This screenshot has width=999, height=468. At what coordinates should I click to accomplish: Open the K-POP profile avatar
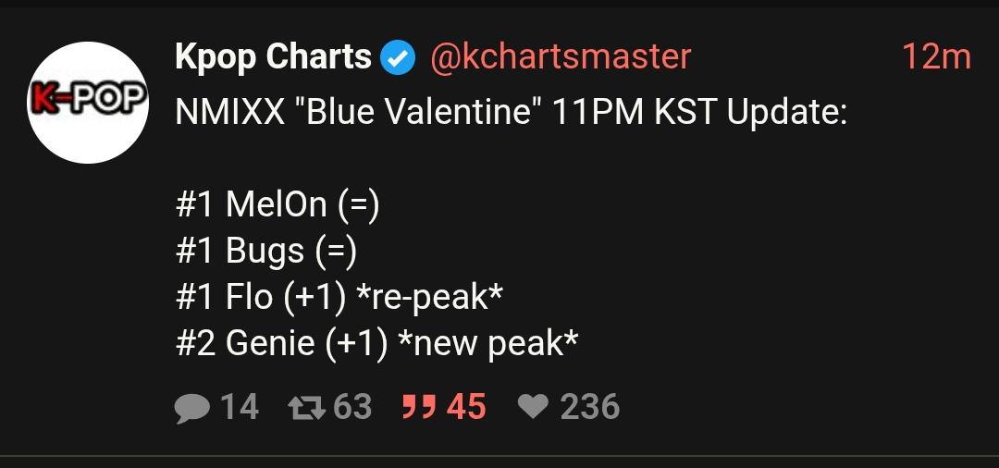pos(89,103)
